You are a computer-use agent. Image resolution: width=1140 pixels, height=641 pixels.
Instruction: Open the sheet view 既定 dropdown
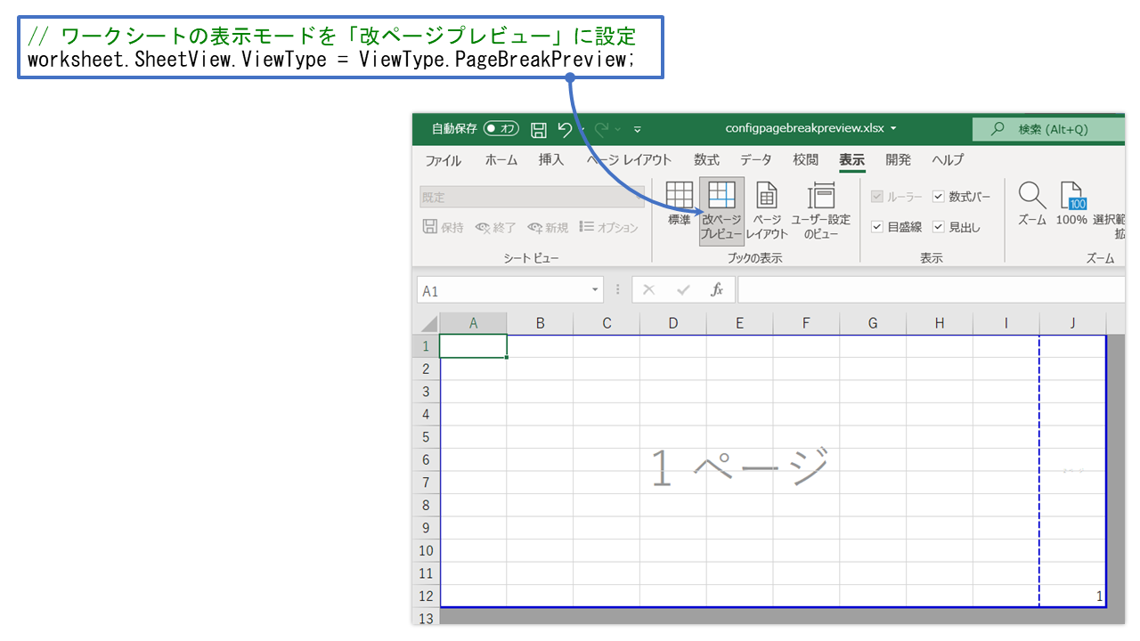[533, 198]
